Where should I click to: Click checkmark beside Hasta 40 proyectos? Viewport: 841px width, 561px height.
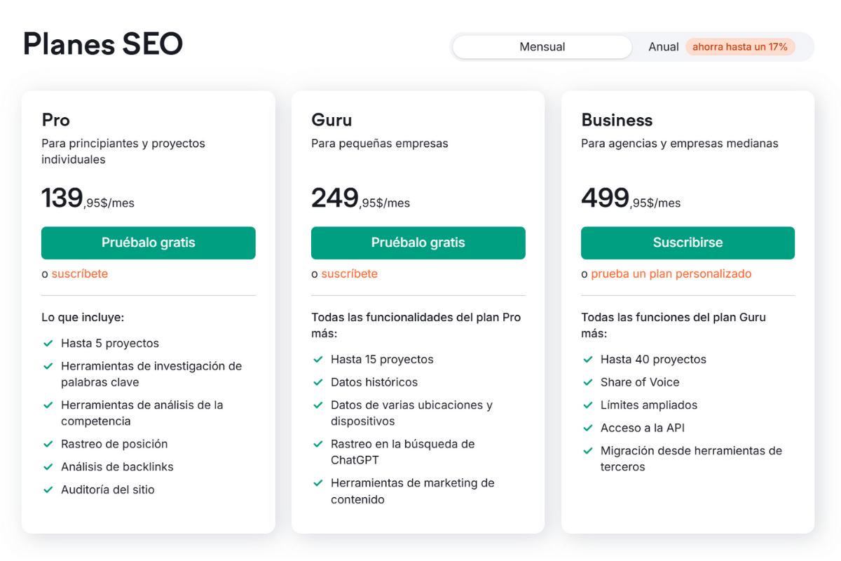coord(588,360)
